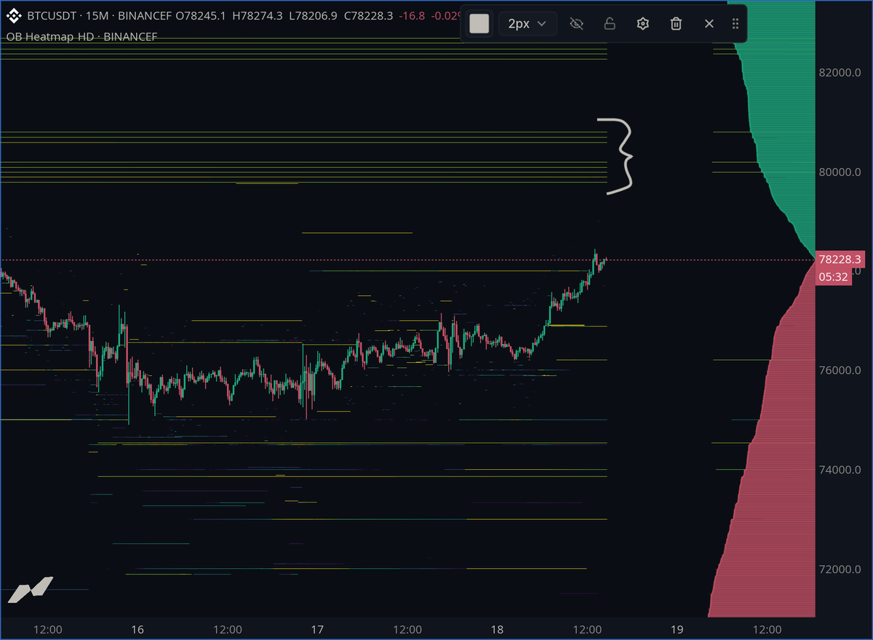Click the 82000.0 price axis label

click(x=840, y=73)
